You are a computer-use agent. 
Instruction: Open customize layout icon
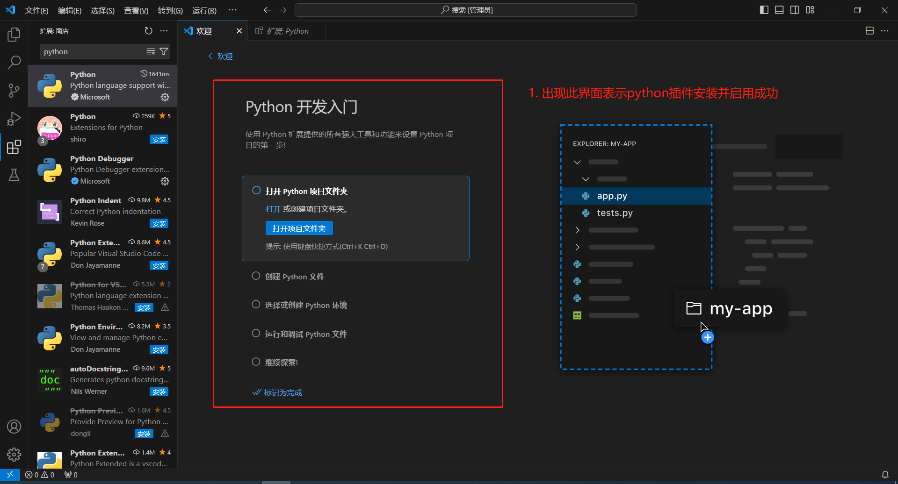810,10
